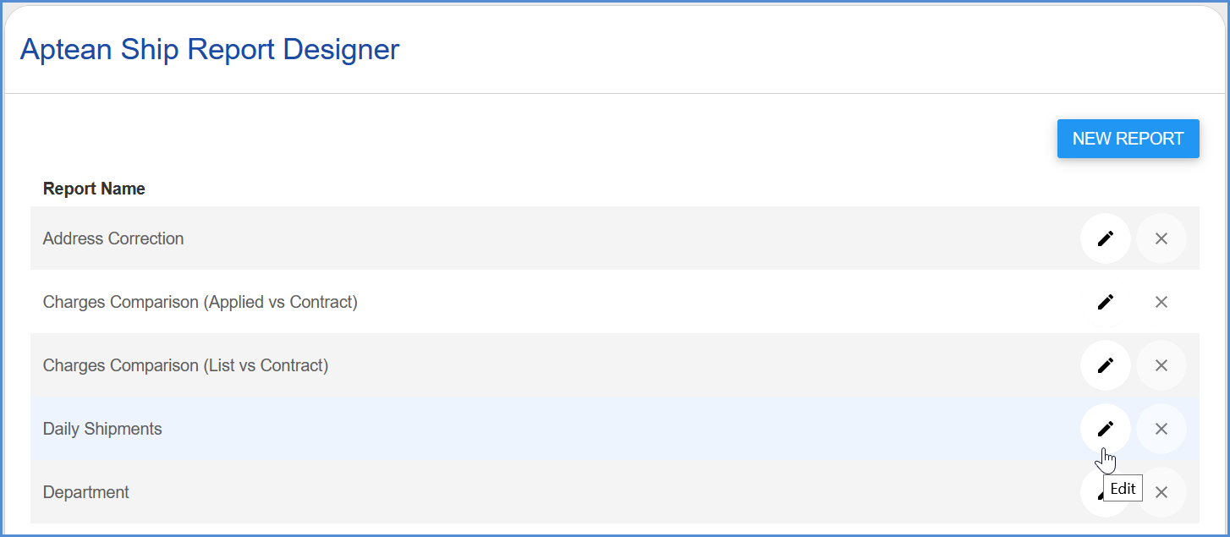Viewport: 1230px width, 537px height.
Task: Edit the Address Correction report
Action: [x=1105, y=238]
